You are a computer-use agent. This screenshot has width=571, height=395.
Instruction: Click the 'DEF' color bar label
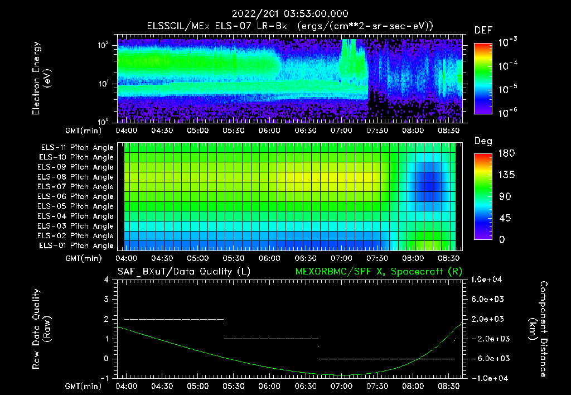(x=483, y=31)
